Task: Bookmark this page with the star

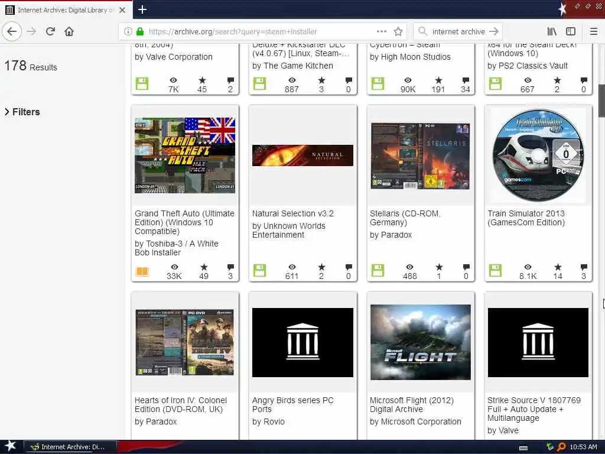Action: click(x=398, y=31)
